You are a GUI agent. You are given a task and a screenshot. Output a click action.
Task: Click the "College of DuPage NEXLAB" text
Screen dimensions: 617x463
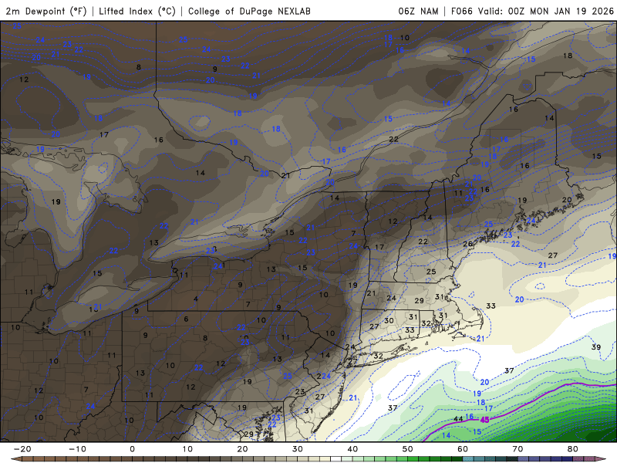coord(249,11)
